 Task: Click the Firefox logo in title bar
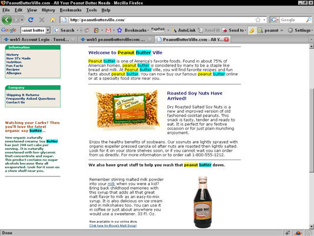point(3,3)
